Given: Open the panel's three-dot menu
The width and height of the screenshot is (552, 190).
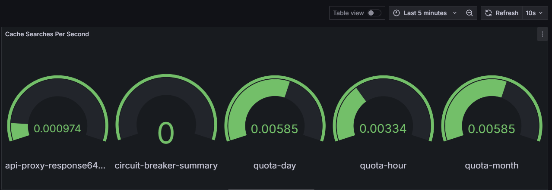Looking at the screenshot, I should (x=542, y=34).
